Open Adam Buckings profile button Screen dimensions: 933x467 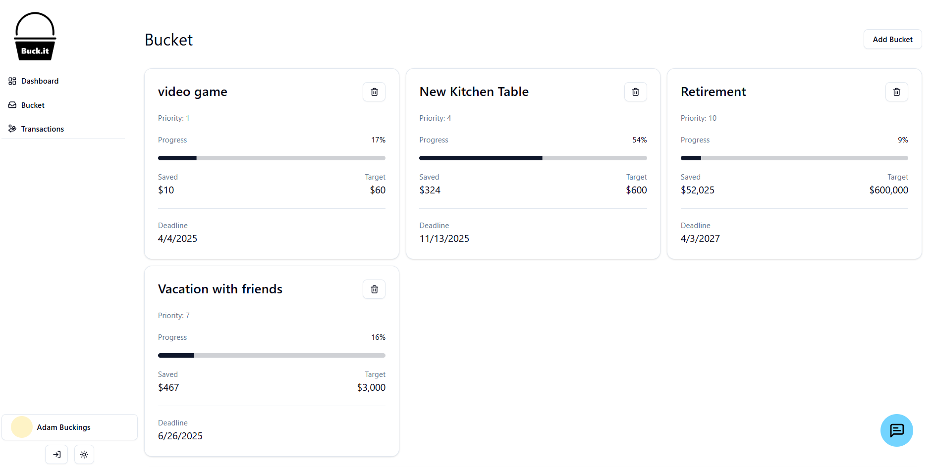coord(69,427)
